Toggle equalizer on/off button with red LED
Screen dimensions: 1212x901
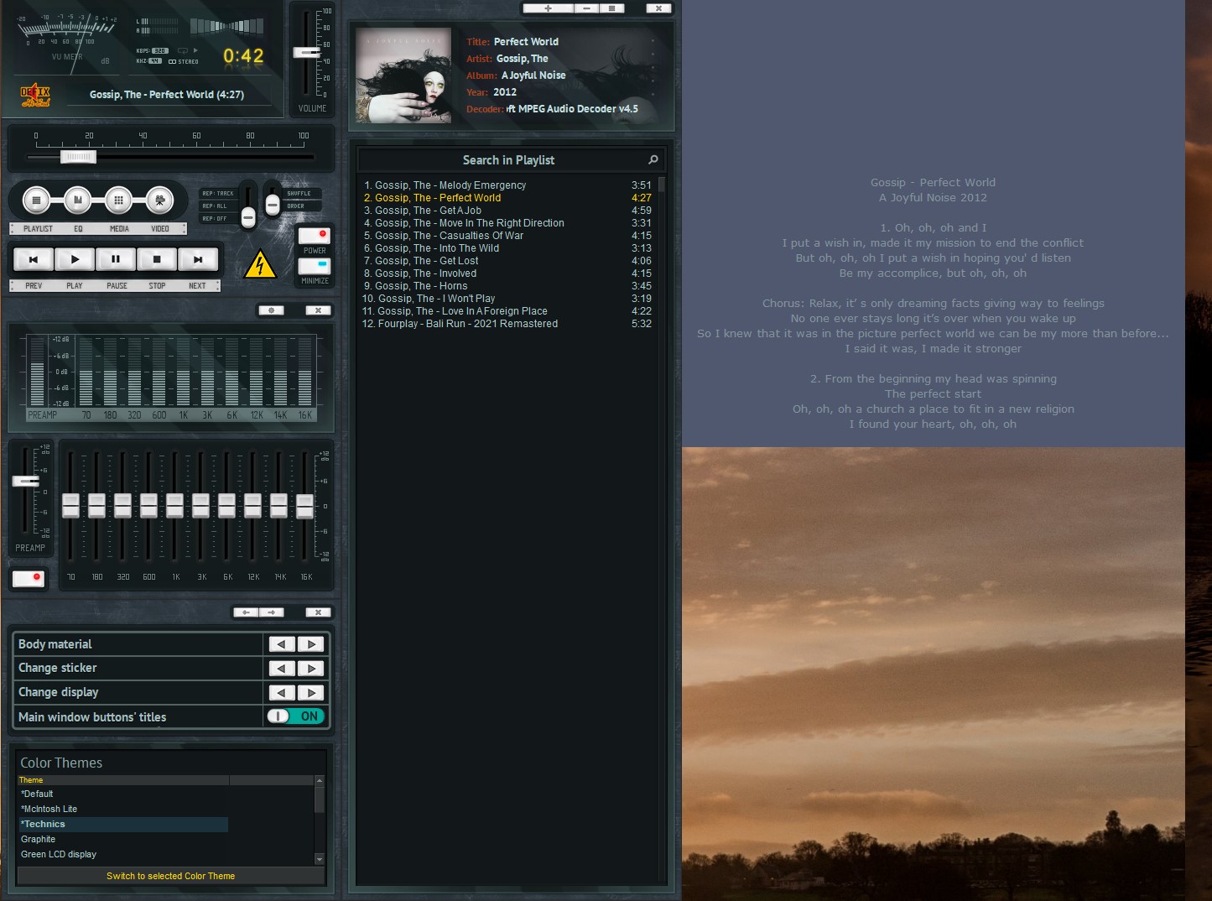[x=28, y=579]
